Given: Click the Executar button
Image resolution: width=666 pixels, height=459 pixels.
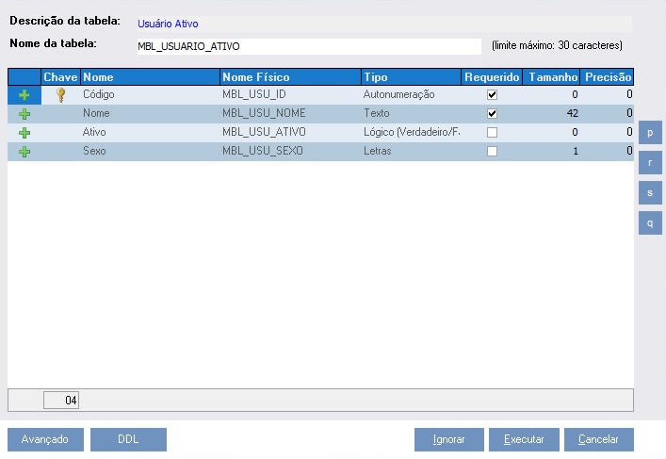Looking at the screenshot, I should click(x=524, y=439).
